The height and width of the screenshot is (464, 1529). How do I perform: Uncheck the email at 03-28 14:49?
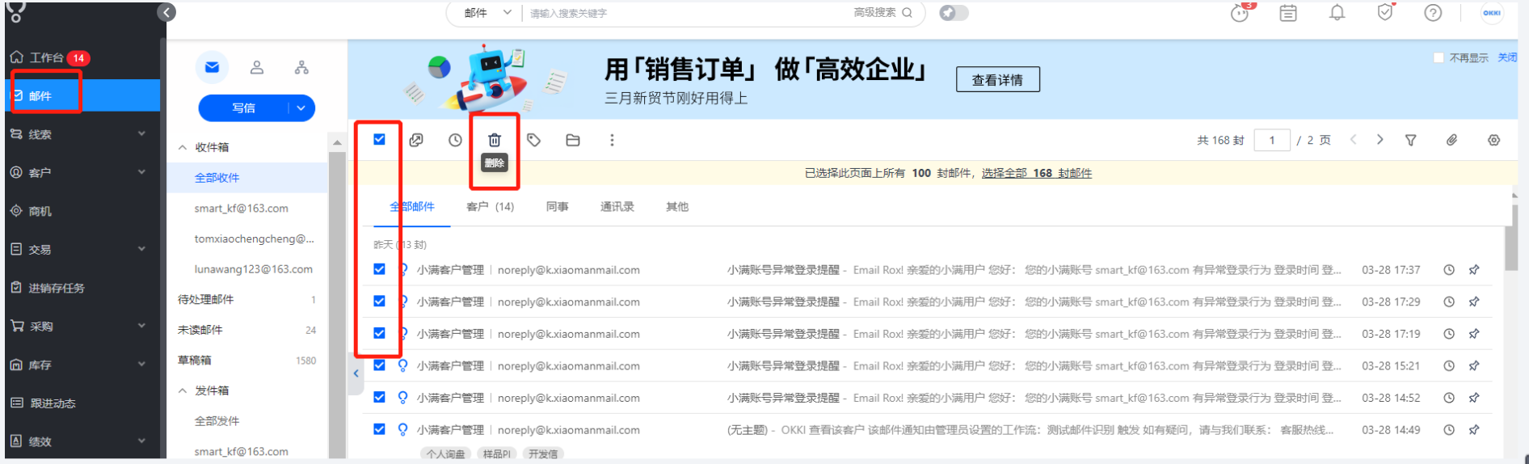coord(379,429)
